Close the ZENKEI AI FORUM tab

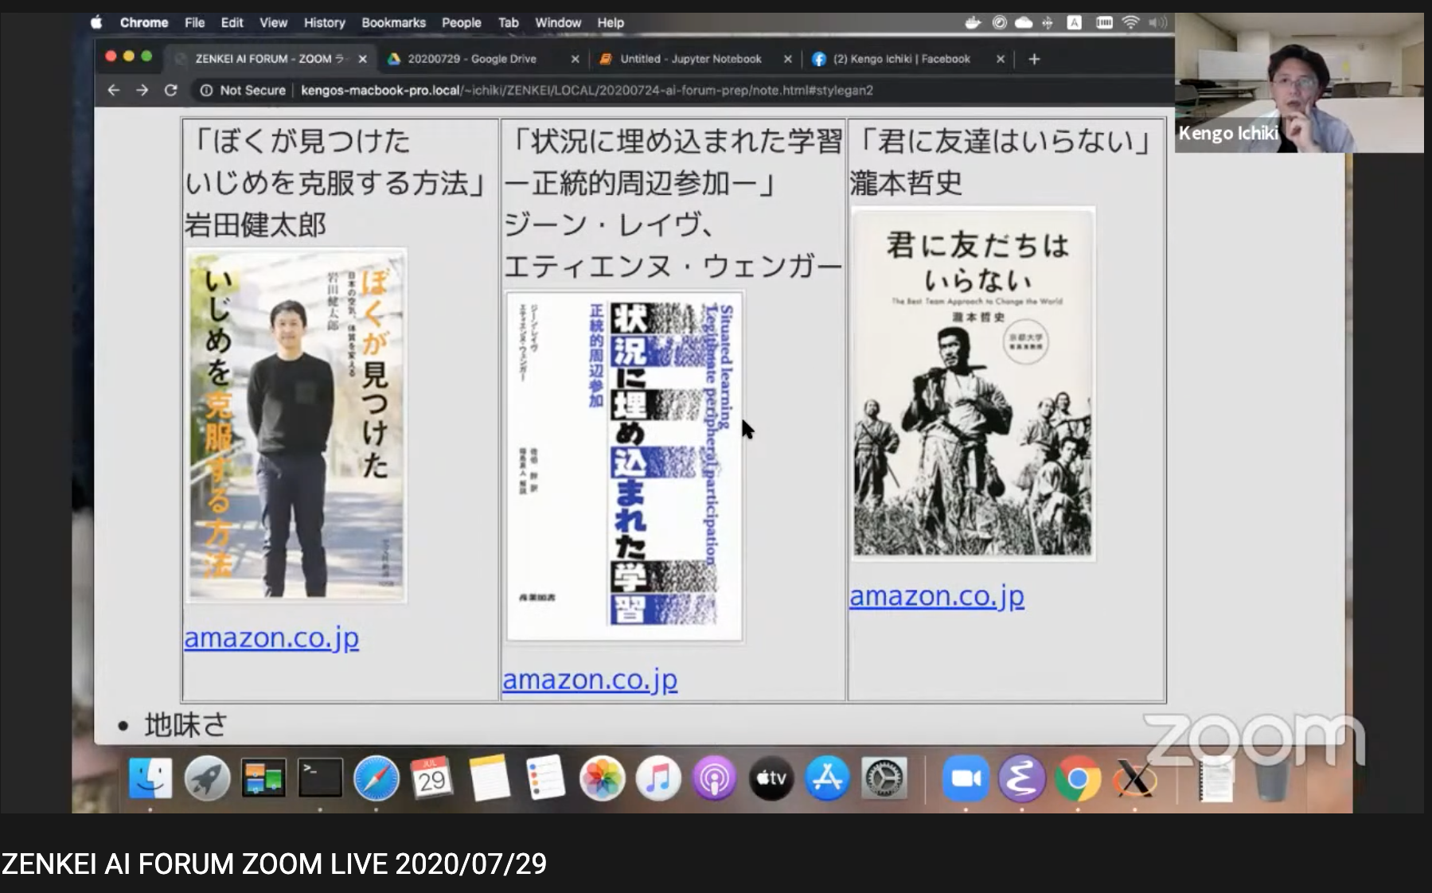click(362, 59)
